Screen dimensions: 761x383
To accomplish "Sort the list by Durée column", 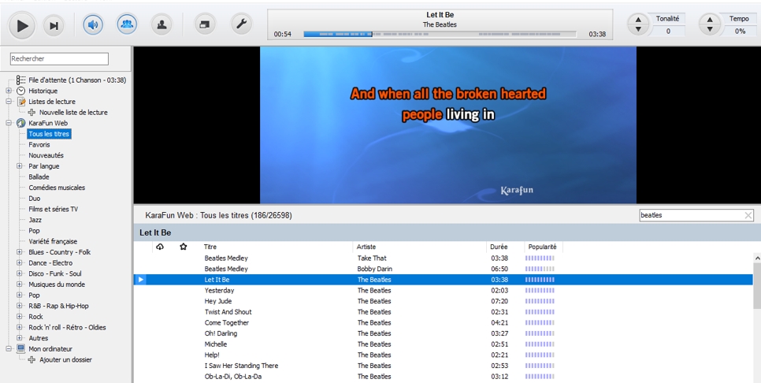I will click(x=499, y=247).
